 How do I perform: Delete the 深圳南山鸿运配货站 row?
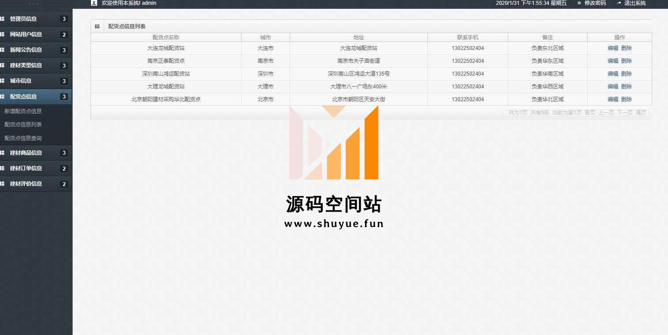[626, 74]
